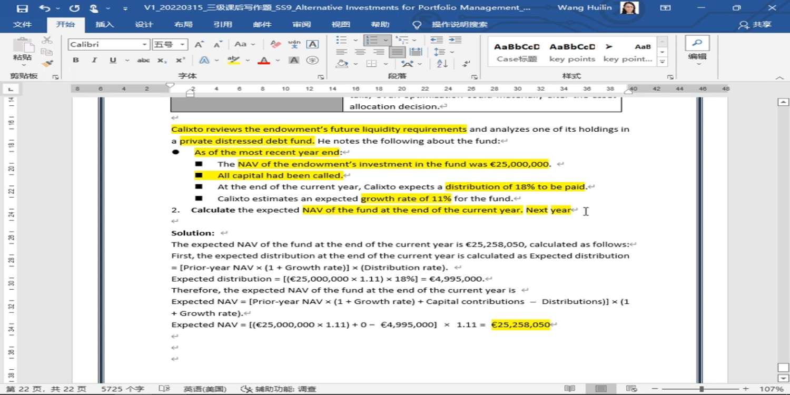Screen dimensions: 790x395
Task: Click the Grow Font size icon
Action: (199, 45)
